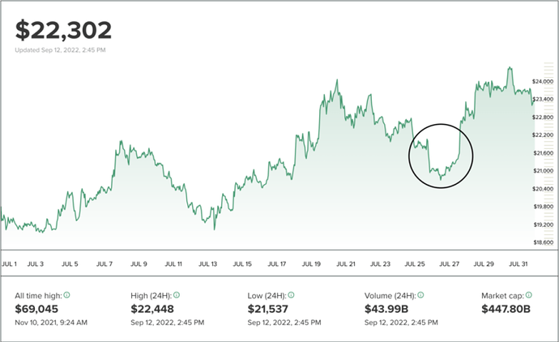
Task: Click the $21,000 price level label
Action: (x=542, y=171)
